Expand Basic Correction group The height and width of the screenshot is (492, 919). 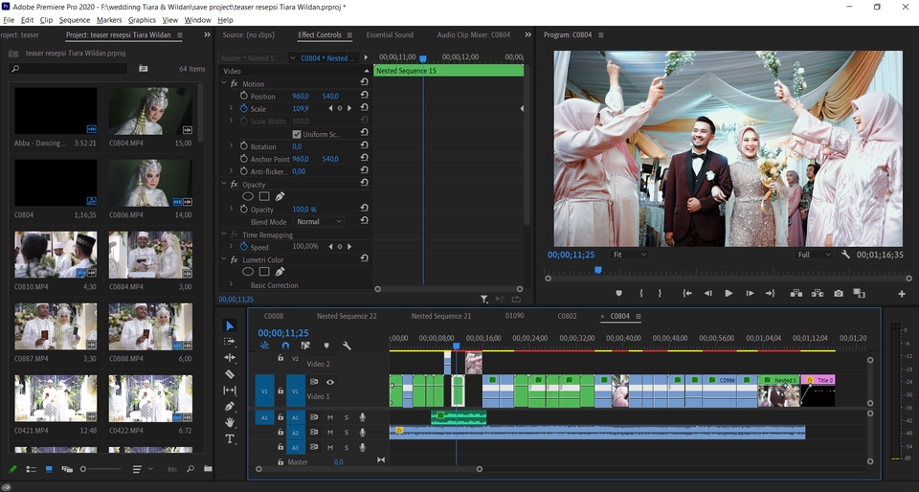point(231,284)
